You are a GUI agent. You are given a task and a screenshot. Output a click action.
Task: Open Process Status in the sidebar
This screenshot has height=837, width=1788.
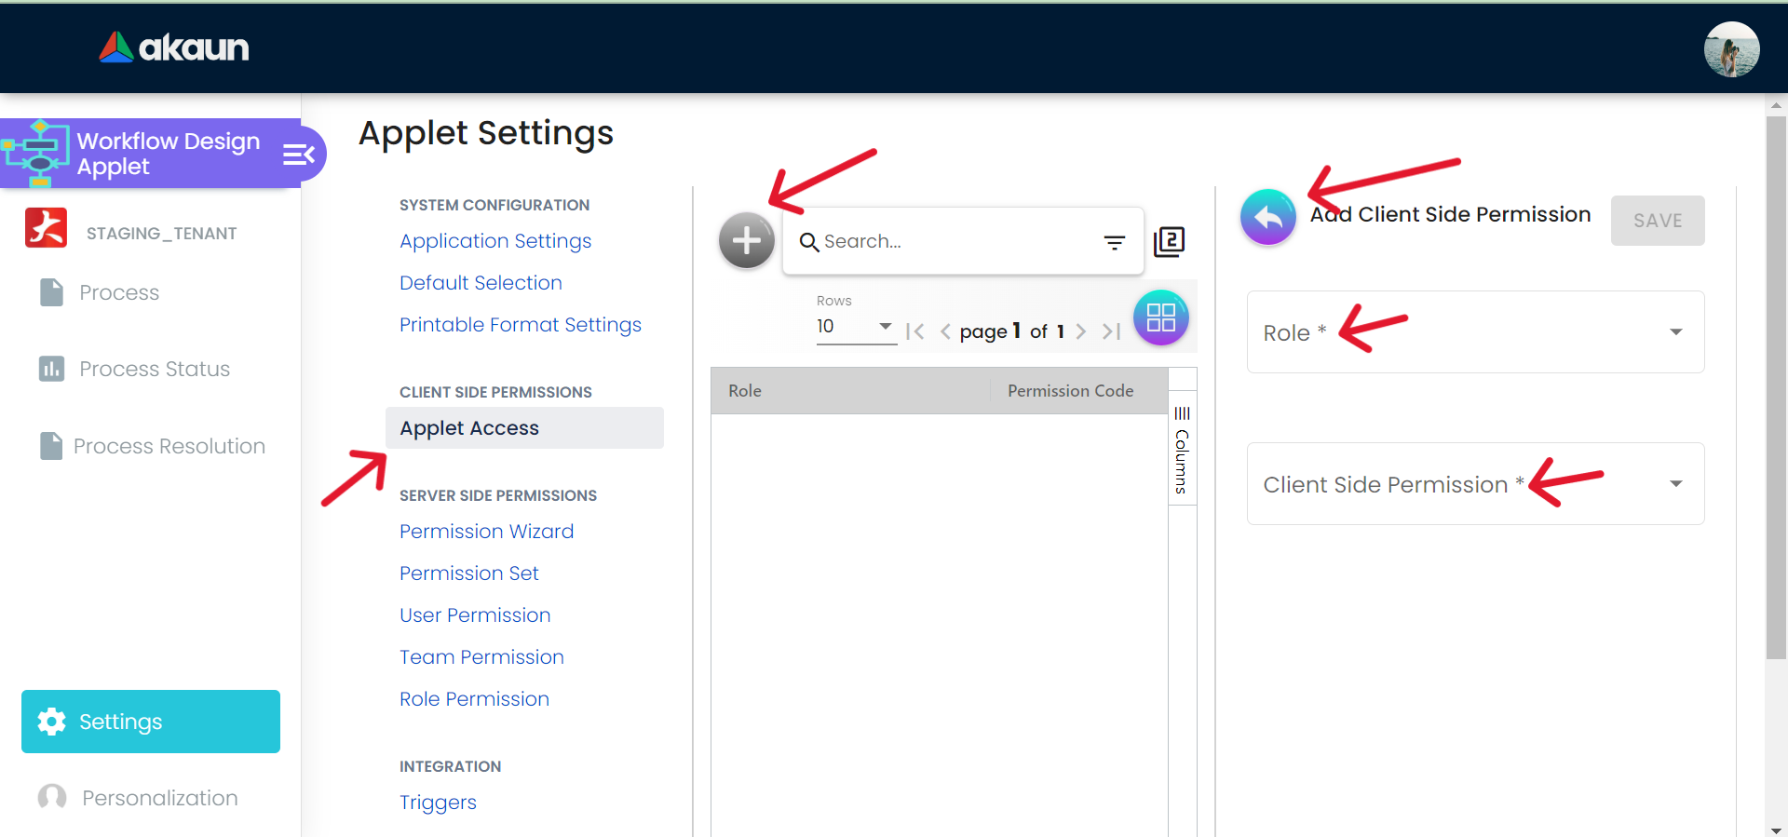pos(155,369)
